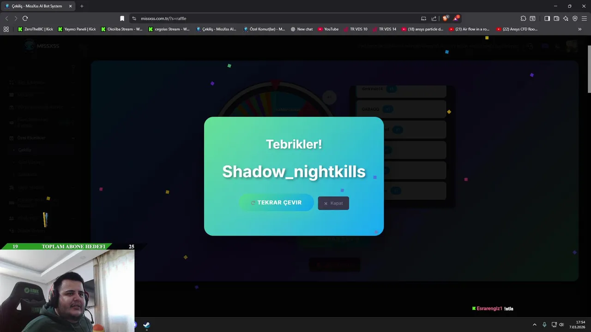Open the browser main menu
The image size is (591, 332).
click(584, 18)
